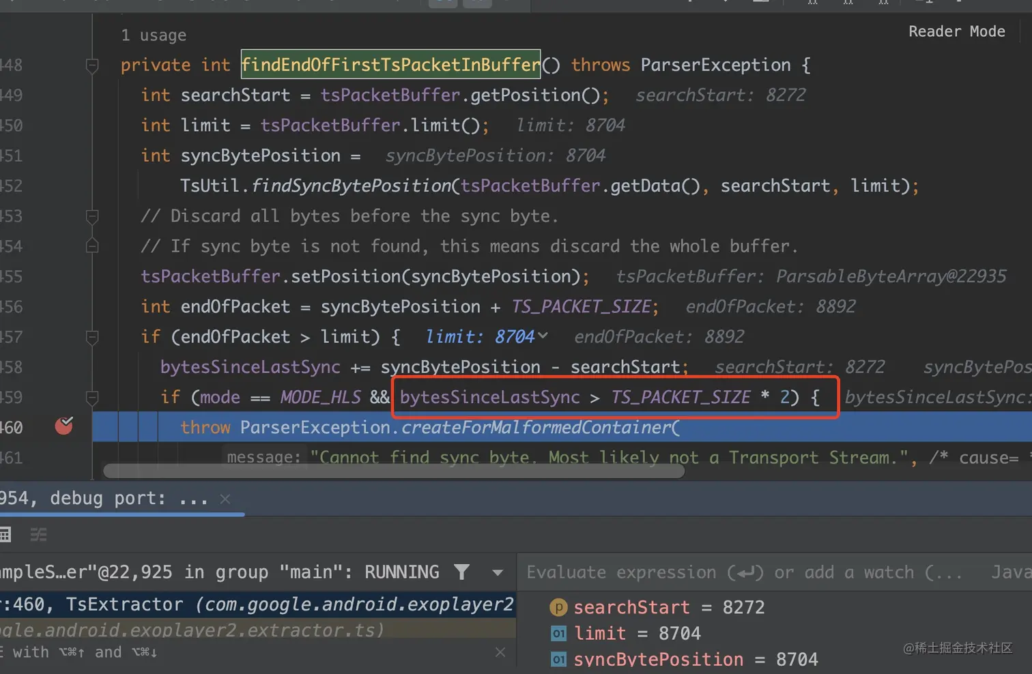Click MODE_HLS constant on line 459

320,398
